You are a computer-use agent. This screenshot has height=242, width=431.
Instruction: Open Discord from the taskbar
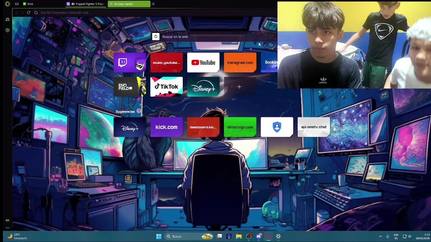click(x=259, y=236)
